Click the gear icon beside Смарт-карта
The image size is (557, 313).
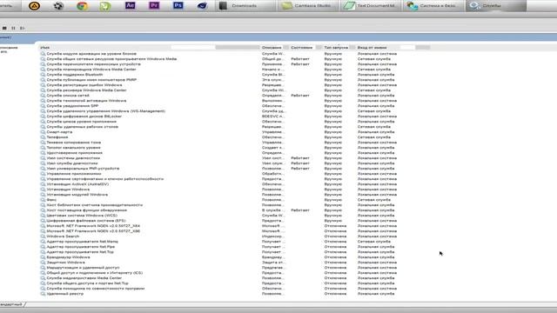[x=43, y=132]
